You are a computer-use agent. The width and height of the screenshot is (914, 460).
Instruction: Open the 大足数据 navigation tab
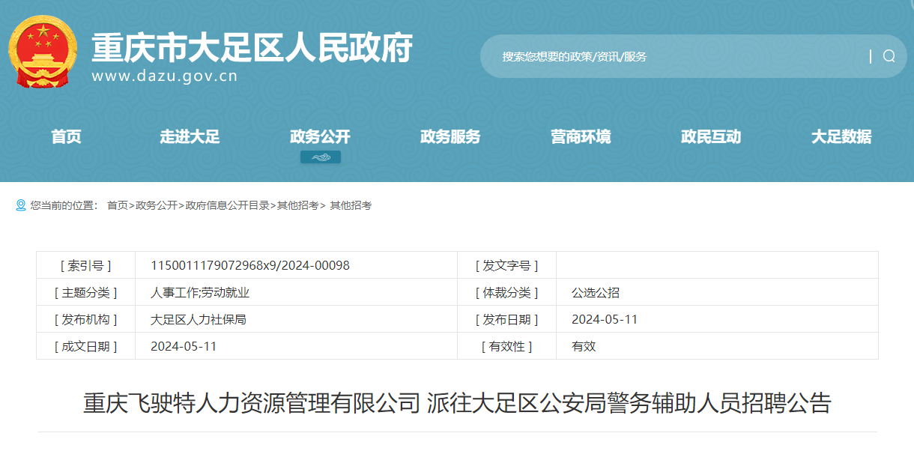[841, 136]
